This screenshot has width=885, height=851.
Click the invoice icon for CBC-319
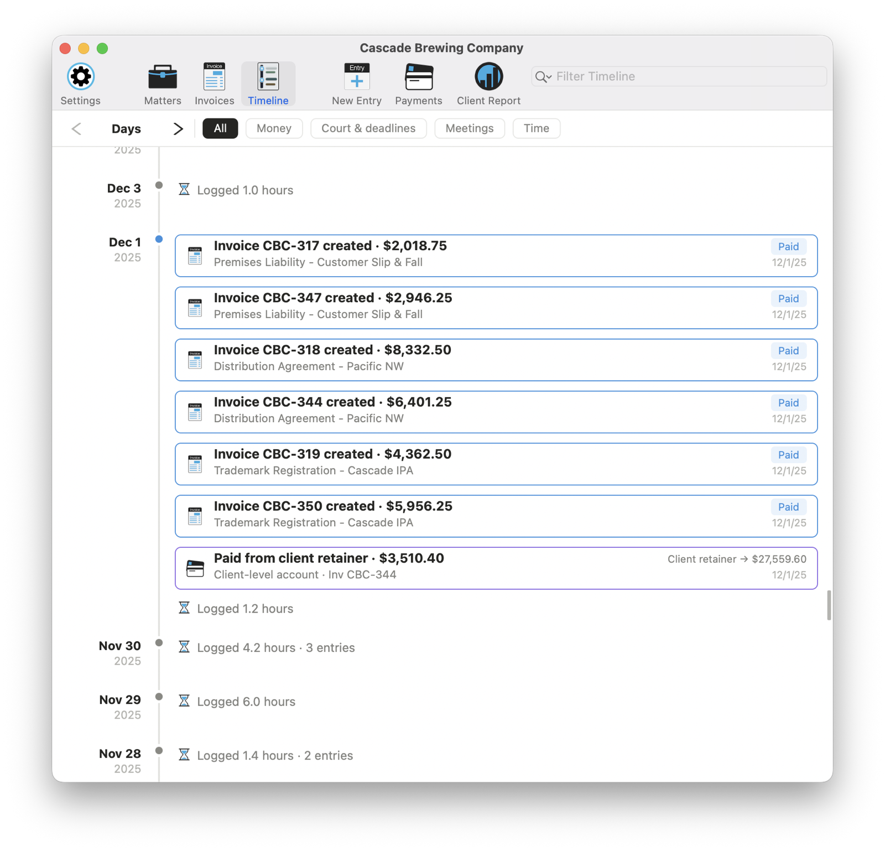[195, 464]
